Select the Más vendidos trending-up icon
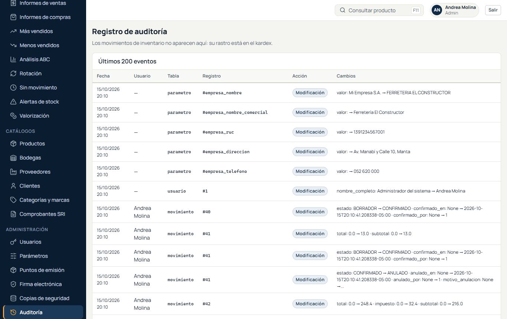507x319 pixels. point(13,31)
